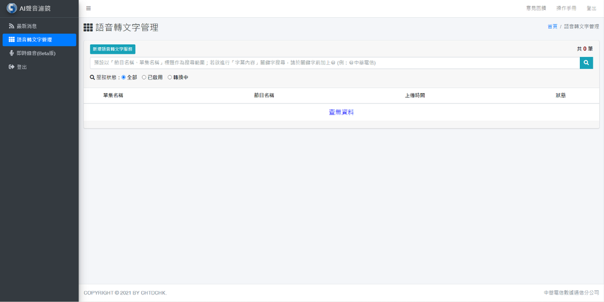This screenshot has width=604, height=302.
Task: Click the 共 0 筆 record count
Action: click(585, 49)
